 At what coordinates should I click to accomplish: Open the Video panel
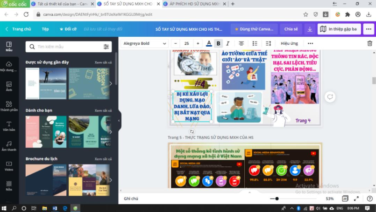tap(9, 166)
